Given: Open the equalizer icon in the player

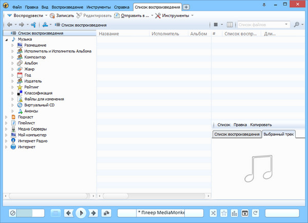Looking at the screenshot, I should click(235, 213).
